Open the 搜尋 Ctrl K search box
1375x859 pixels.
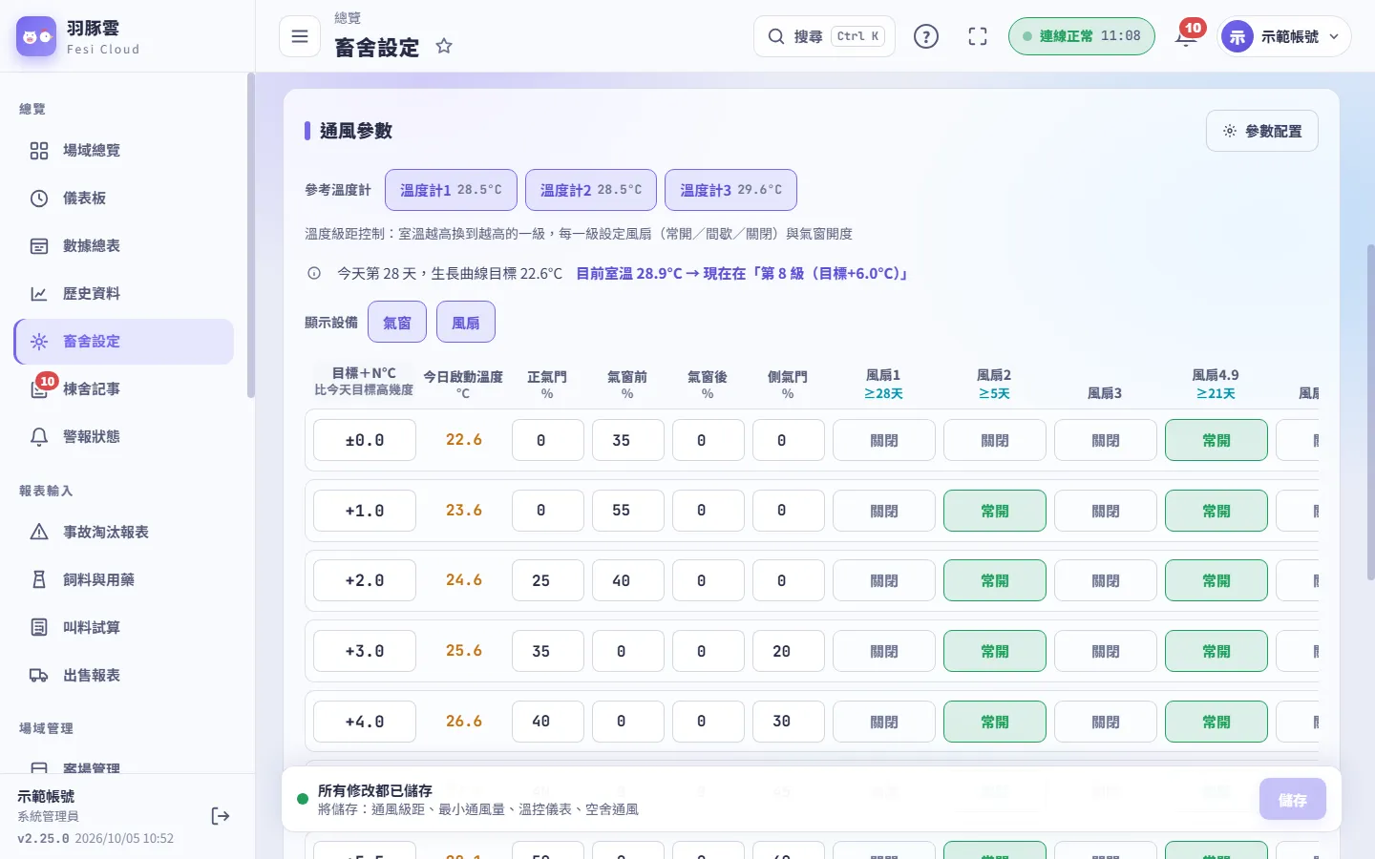tap(825, 36)
